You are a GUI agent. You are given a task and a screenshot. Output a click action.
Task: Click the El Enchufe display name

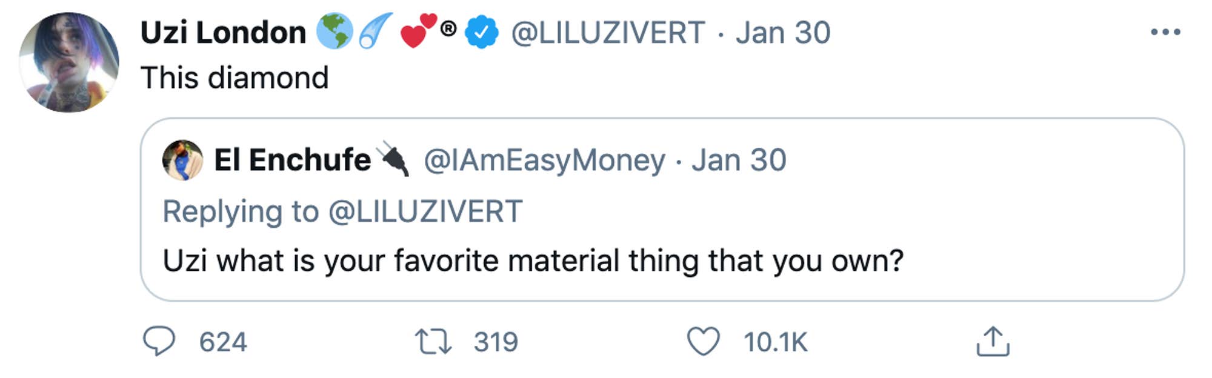pos(292,160)
